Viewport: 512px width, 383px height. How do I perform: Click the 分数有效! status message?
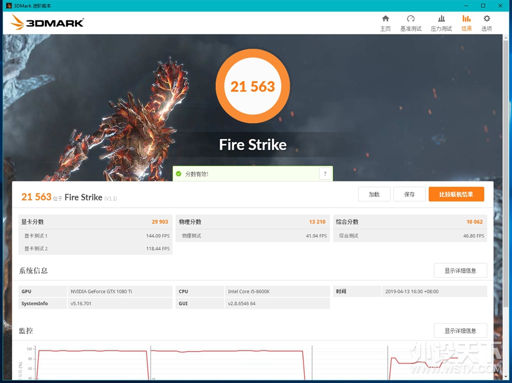pyautogui.click(x=197, y=174)
